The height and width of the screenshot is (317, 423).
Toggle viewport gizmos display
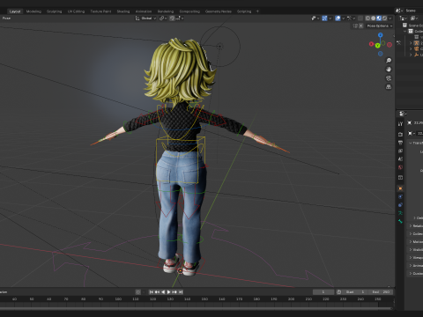pos(324,18)
